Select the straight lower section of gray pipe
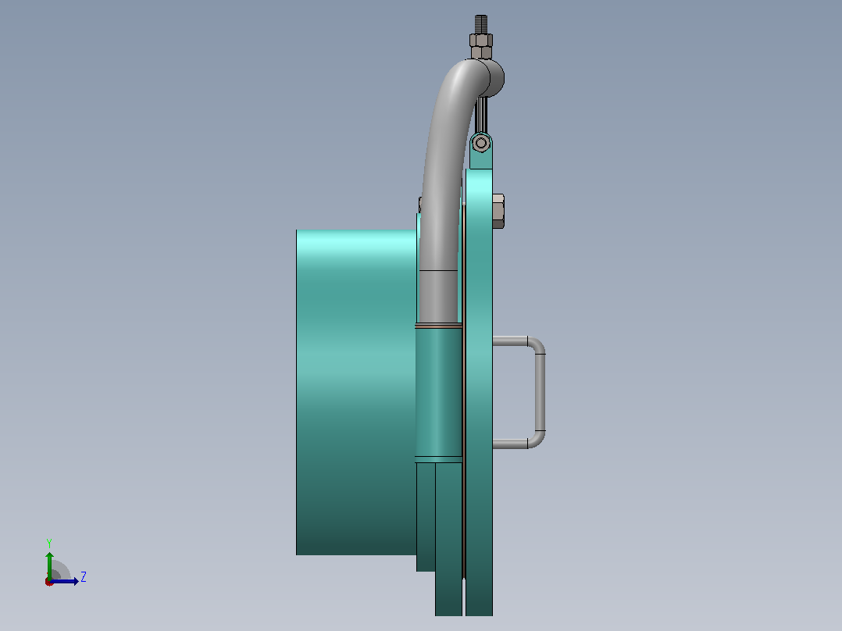Image resolution: width=842 pixels, height=631 pixels. (438, 297)
